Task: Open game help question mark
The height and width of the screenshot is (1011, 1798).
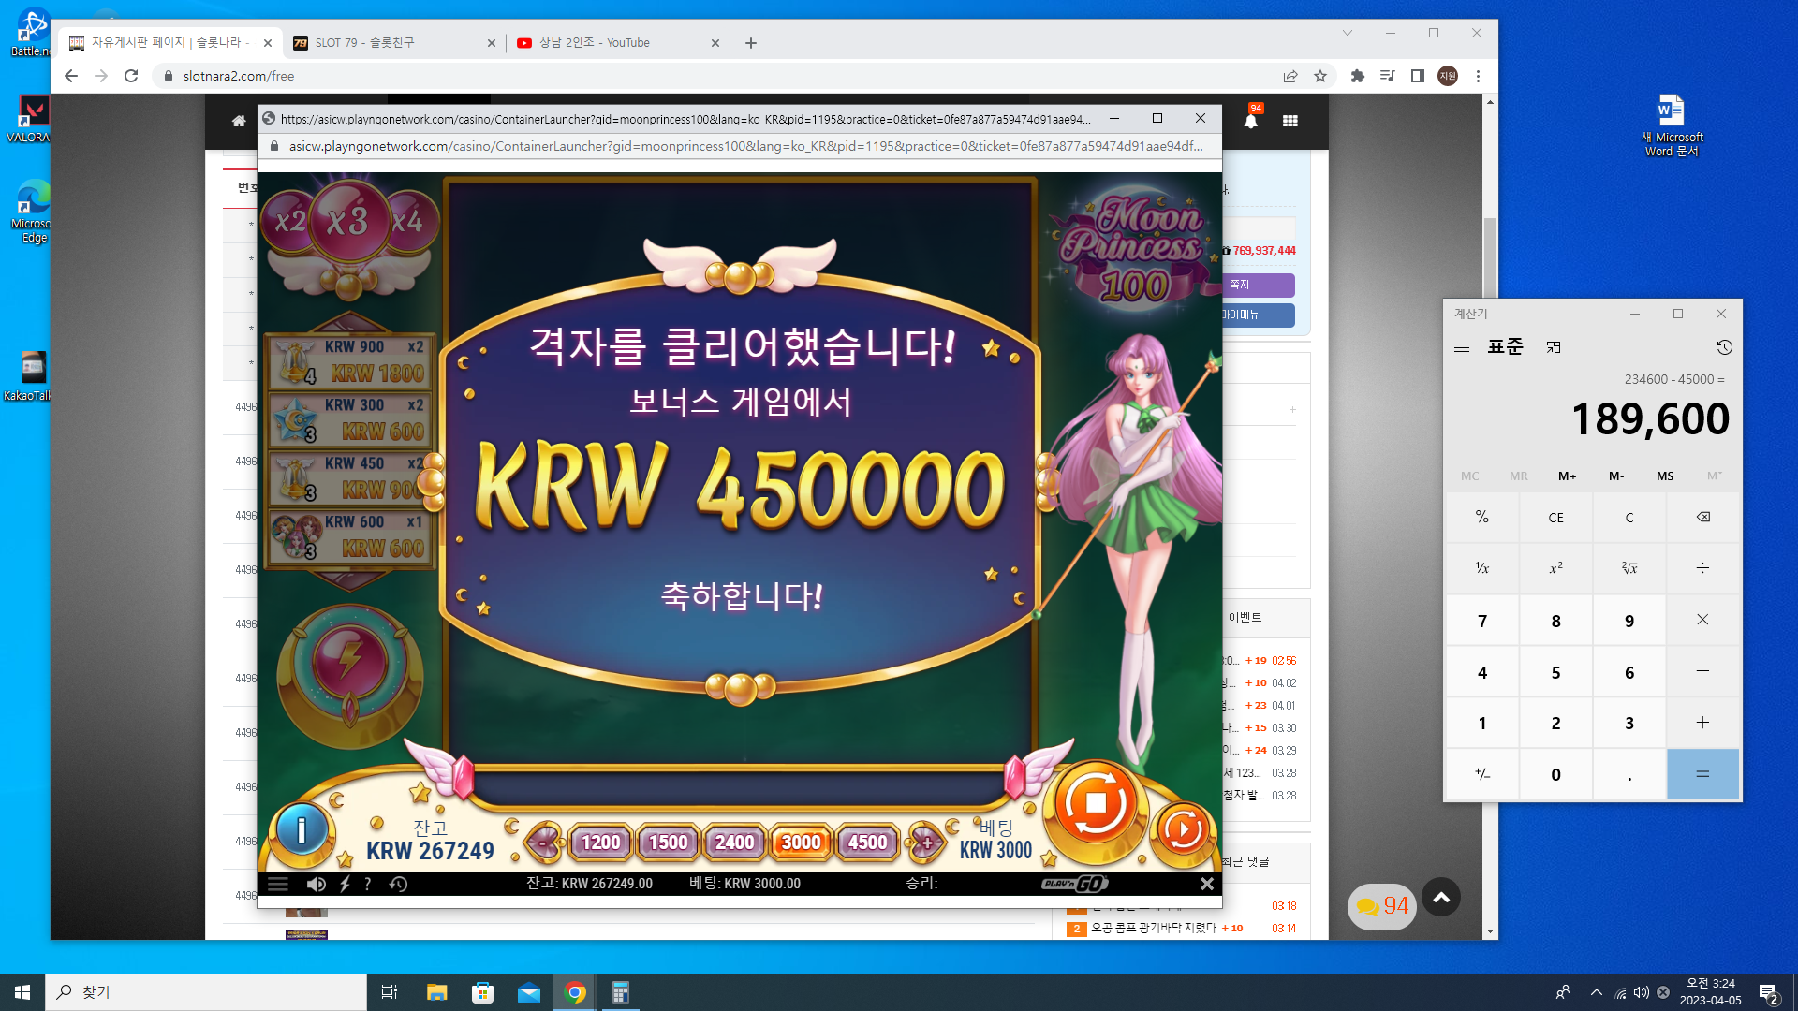Action: pyautogui.click(x=367, y=884)
